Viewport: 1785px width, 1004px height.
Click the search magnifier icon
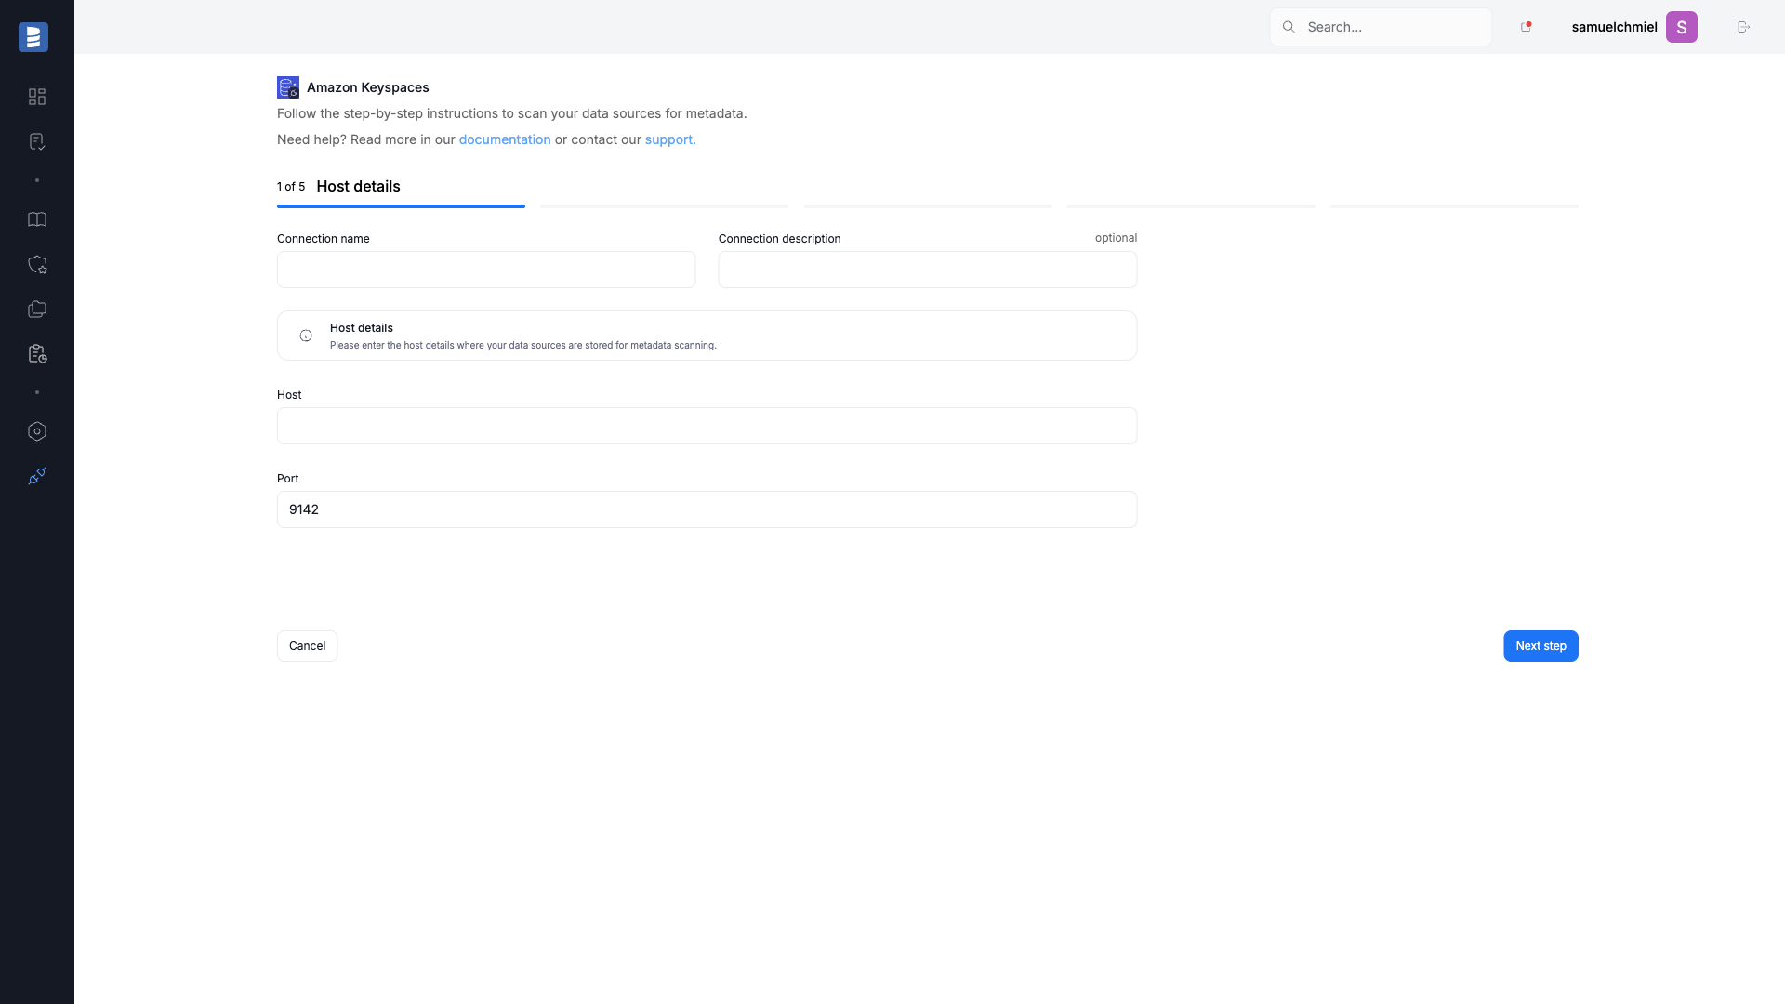(x=1289, y=27)
